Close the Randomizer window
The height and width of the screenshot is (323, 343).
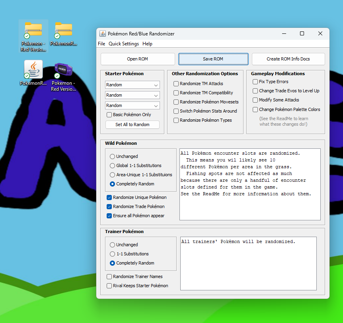coord(320,33)
